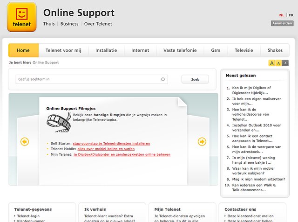Select smallest font size A icon

click(x=285, y=63)
